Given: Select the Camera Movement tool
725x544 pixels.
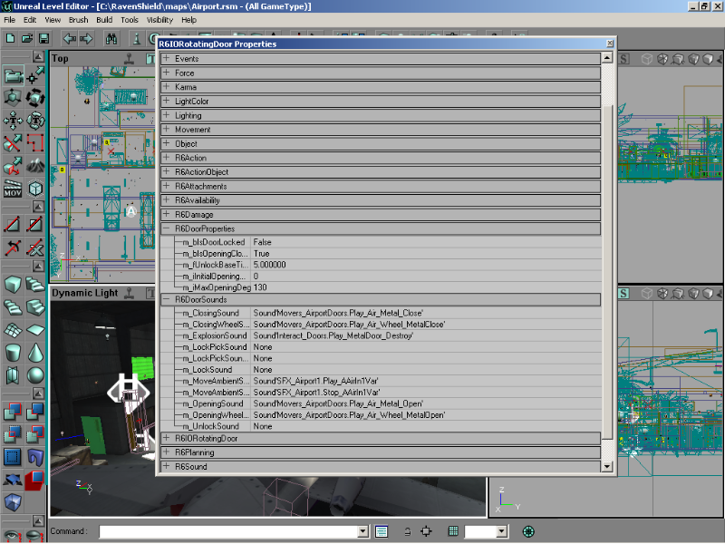Looking at the screenshot, I should pyautogui.click(x=13, y=75).
